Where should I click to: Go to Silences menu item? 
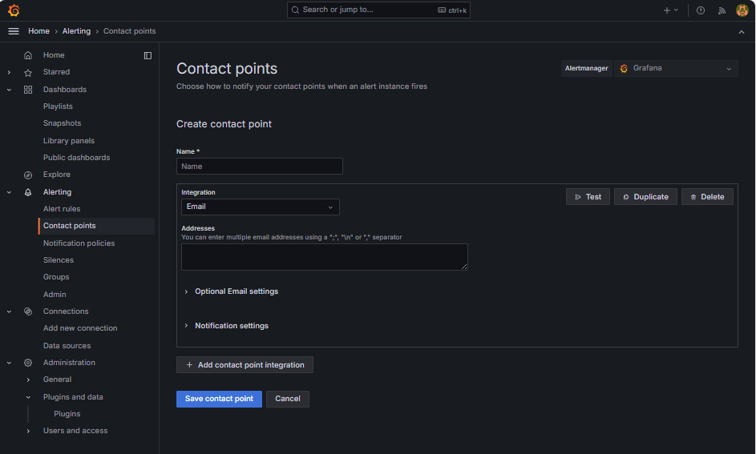pyautogui.click(x=59, y=260)
